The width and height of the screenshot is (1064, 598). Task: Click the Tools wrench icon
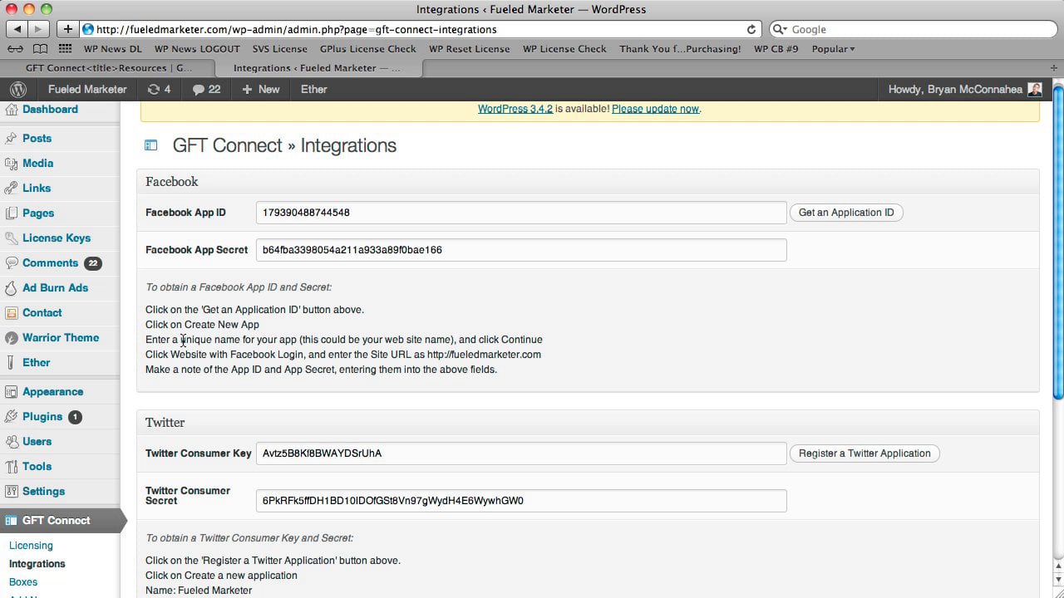(11, 467)
